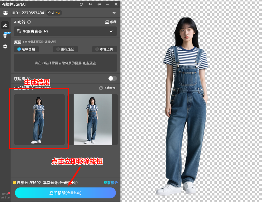Open the settings gear in the sidebar
This screenshot has height=202, width=262.
pos(5,46)
